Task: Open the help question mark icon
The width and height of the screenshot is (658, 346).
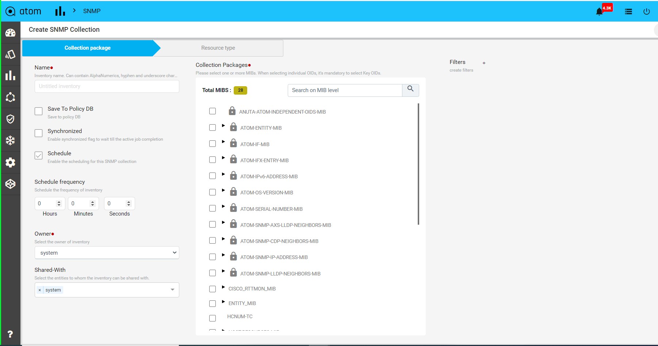Action: coord(10,334)
